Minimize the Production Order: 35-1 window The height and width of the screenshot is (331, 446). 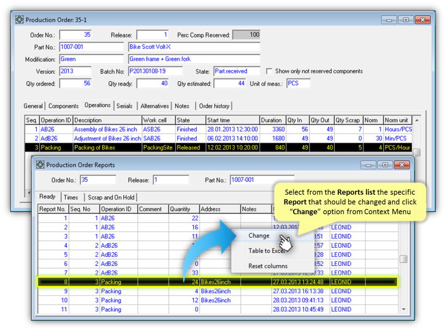pyautogui.click(x=389, y=20)
